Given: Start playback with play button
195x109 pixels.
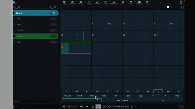Looking at the screenshot, I should point(104,106).
